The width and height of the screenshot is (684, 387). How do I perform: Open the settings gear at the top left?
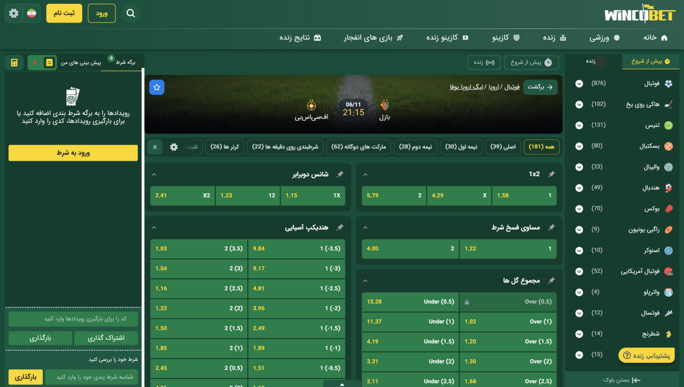(13, 13)
